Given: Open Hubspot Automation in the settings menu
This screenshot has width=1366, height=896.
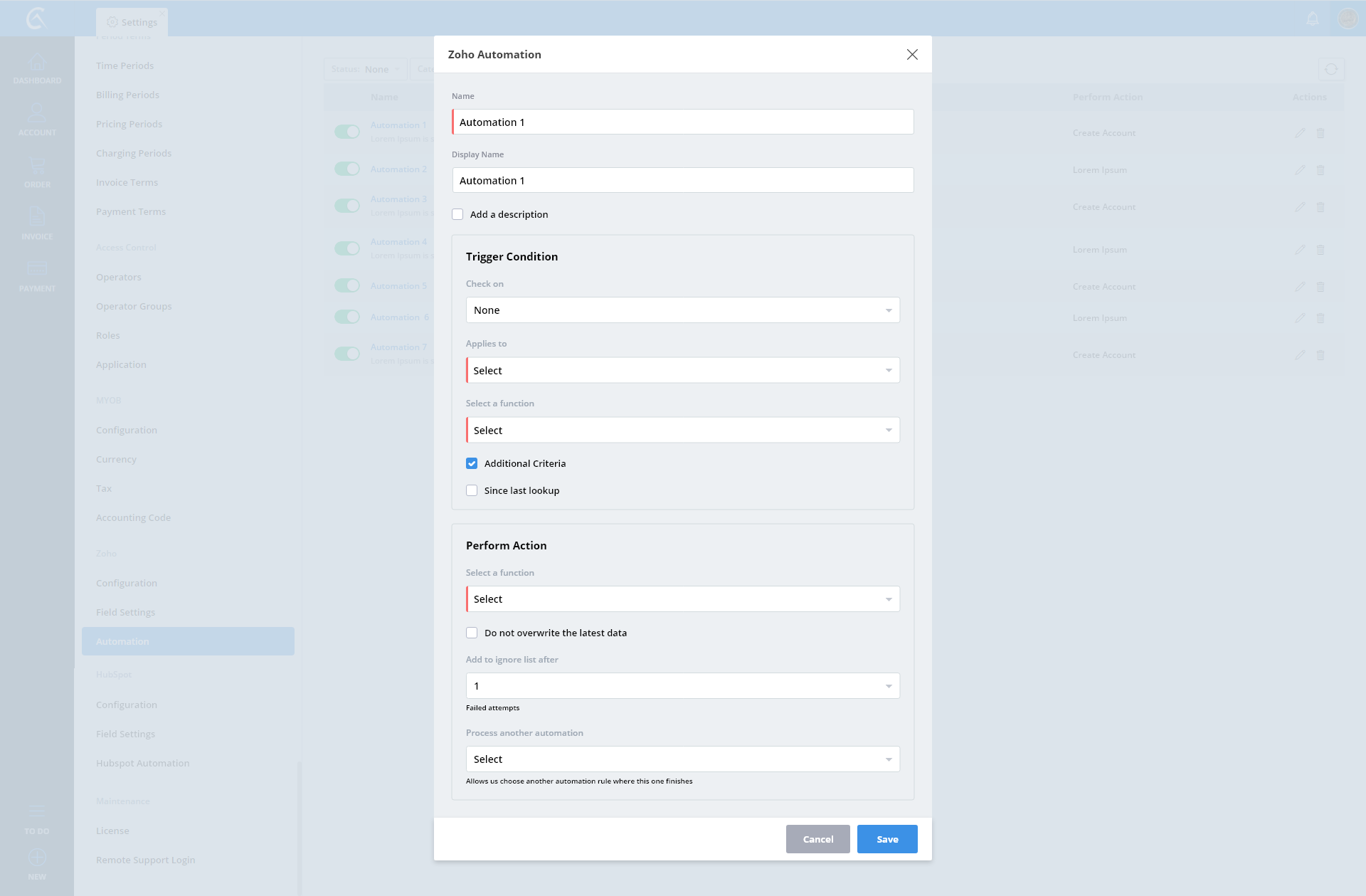Looking at the screenshot, I should [142, 763].
